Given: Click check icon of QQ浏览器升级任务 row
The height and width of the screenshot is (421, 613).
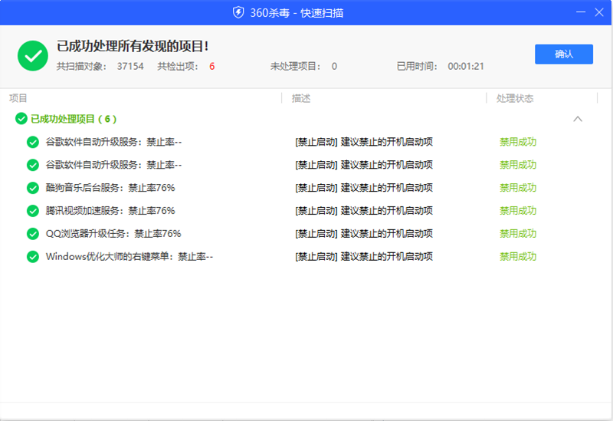Looking at the screenshot, I should [33, 234].
